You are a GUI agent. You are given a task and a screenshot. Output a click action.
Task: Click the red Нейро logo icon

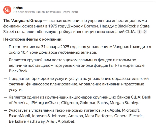pos(7,10)
